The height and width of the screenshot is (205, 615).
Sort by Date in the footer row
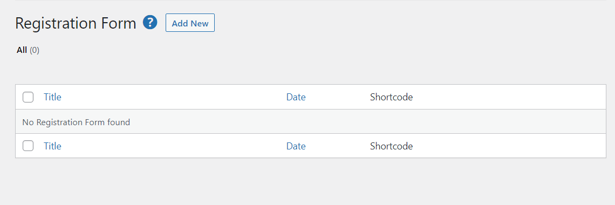coord(296,146)
